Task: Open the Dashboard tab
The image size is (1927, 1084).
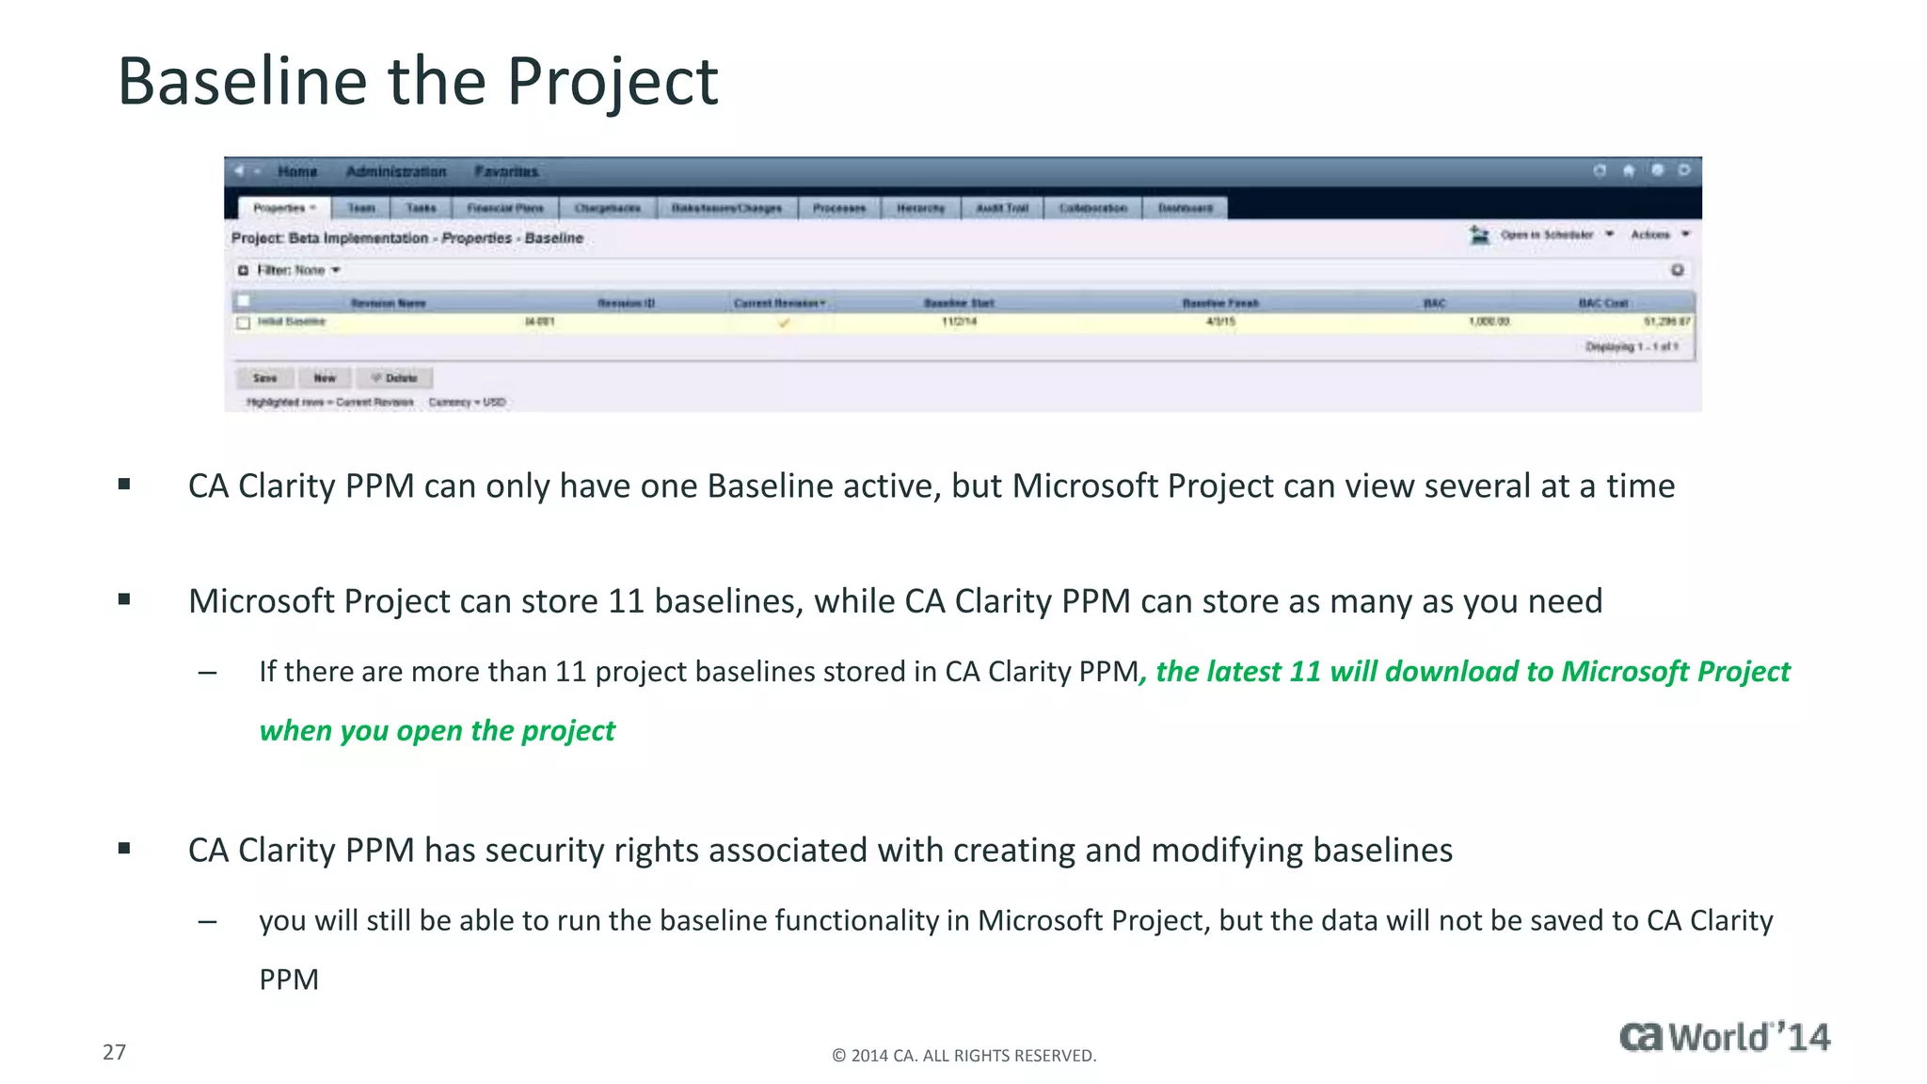Action: click(1186, 208)
